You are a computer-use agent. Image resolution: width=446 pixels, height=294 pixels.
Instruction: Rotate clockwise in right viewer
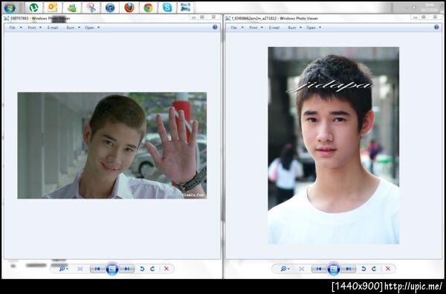[374, 269]
